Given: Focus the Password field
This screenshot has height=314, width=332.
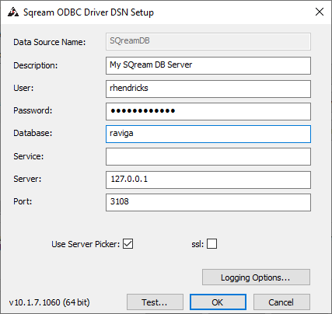Looking at the screenshot, I should point(208,111).
